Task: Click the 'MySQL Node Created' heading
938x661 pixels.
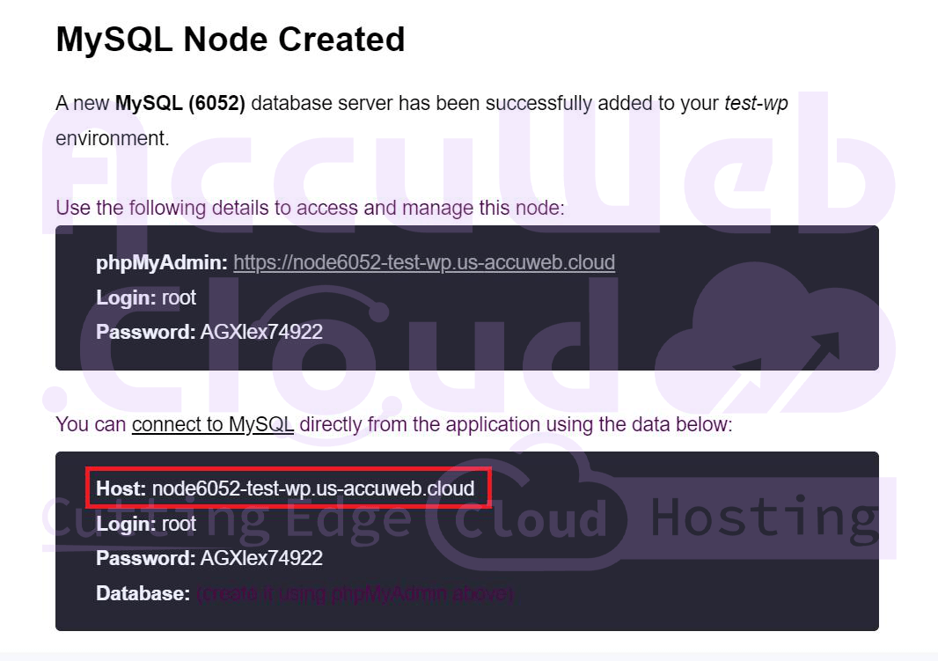Action: pos(231,40)
